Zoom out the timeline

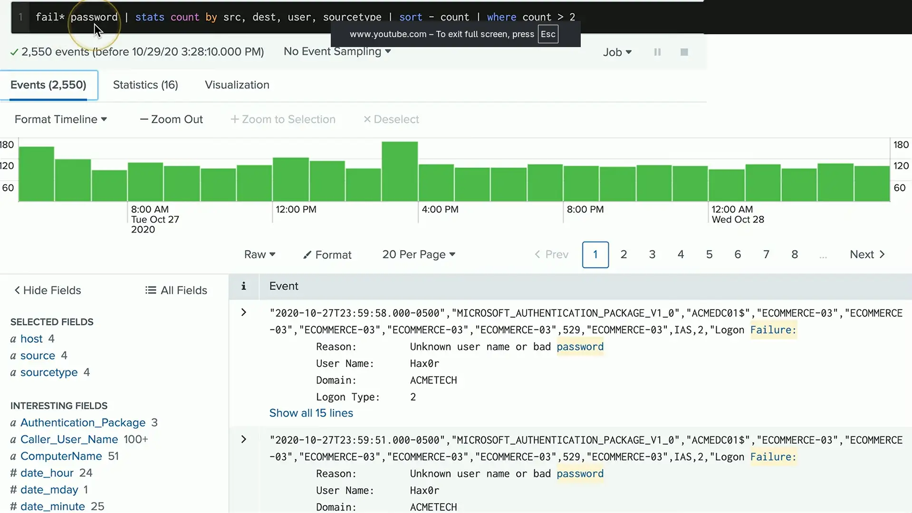point(171,119)
